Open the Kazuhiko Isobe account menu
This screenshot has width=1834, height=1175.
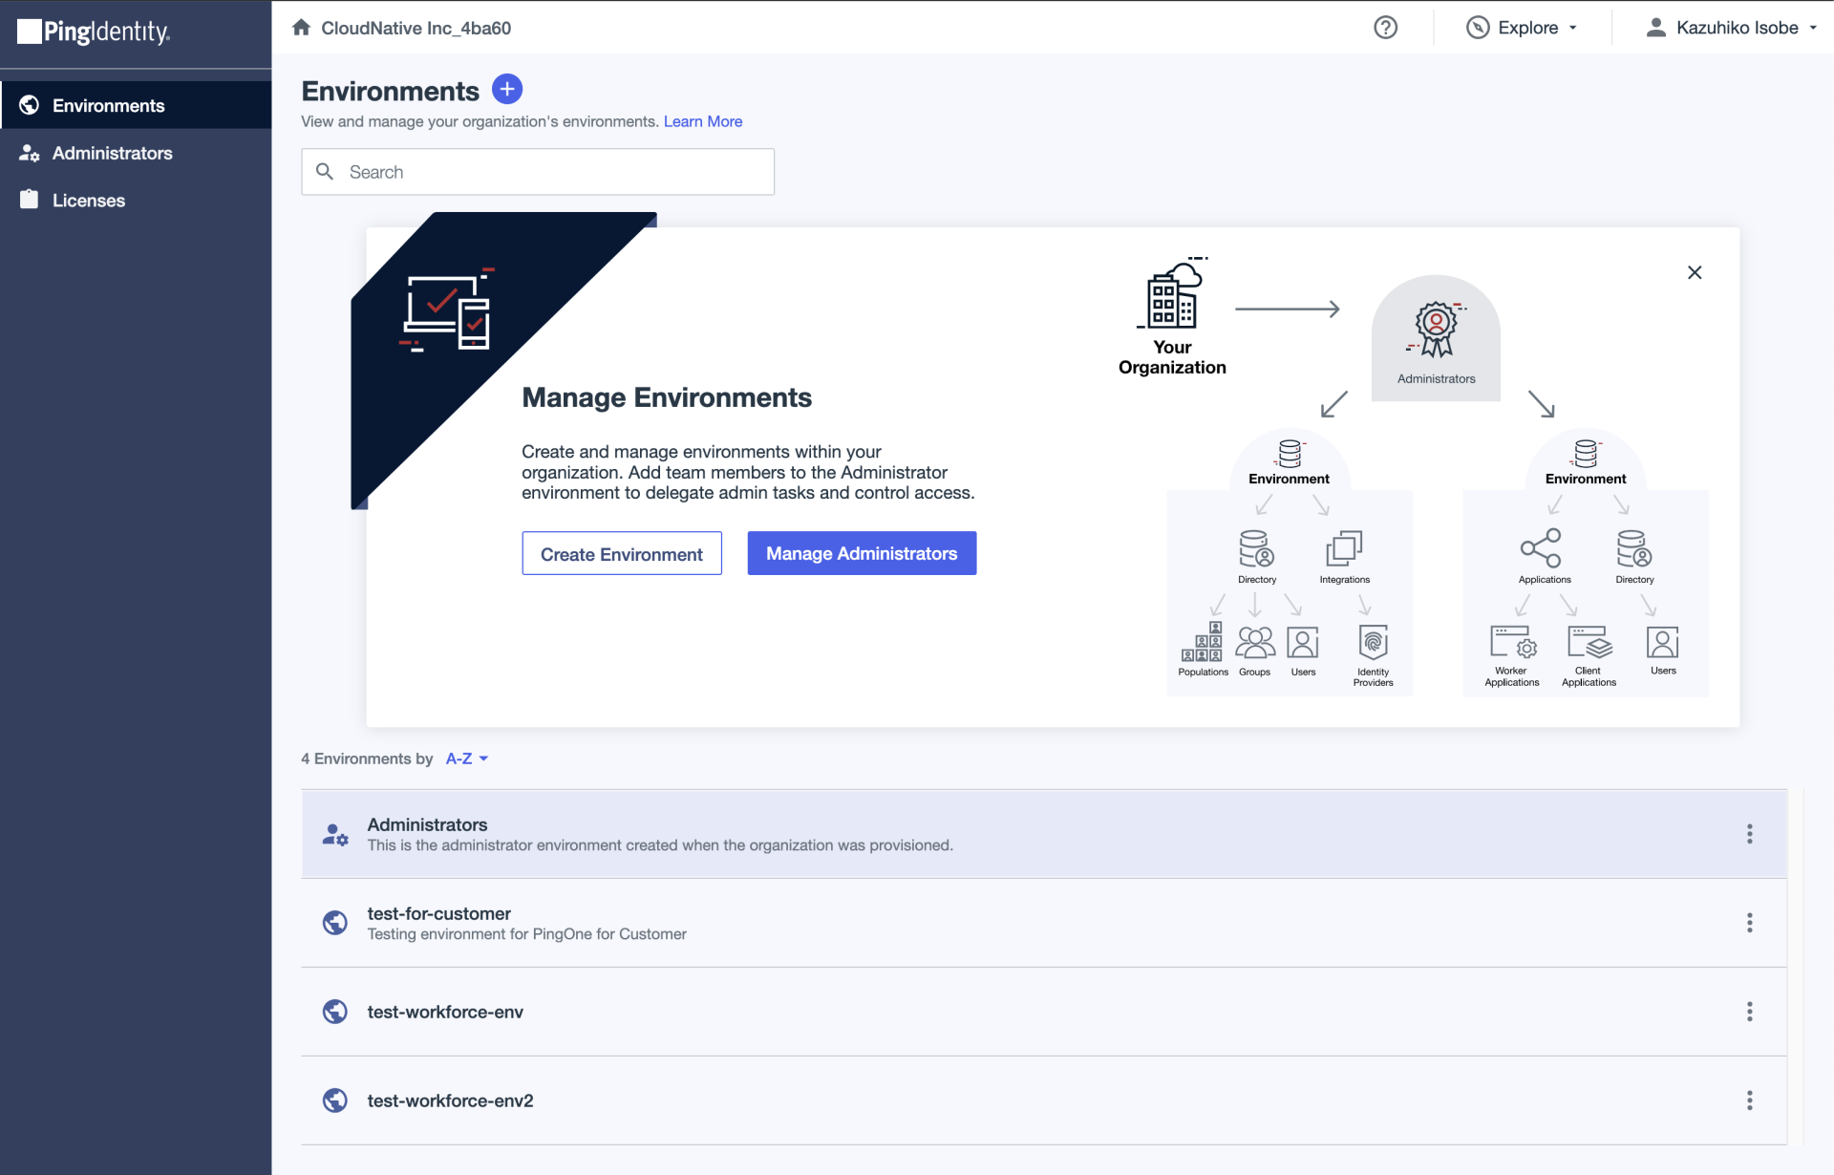pos(1731,28)
